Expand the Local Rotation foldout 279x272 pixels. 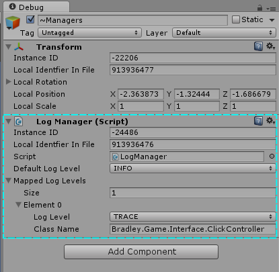pos(9,82)
